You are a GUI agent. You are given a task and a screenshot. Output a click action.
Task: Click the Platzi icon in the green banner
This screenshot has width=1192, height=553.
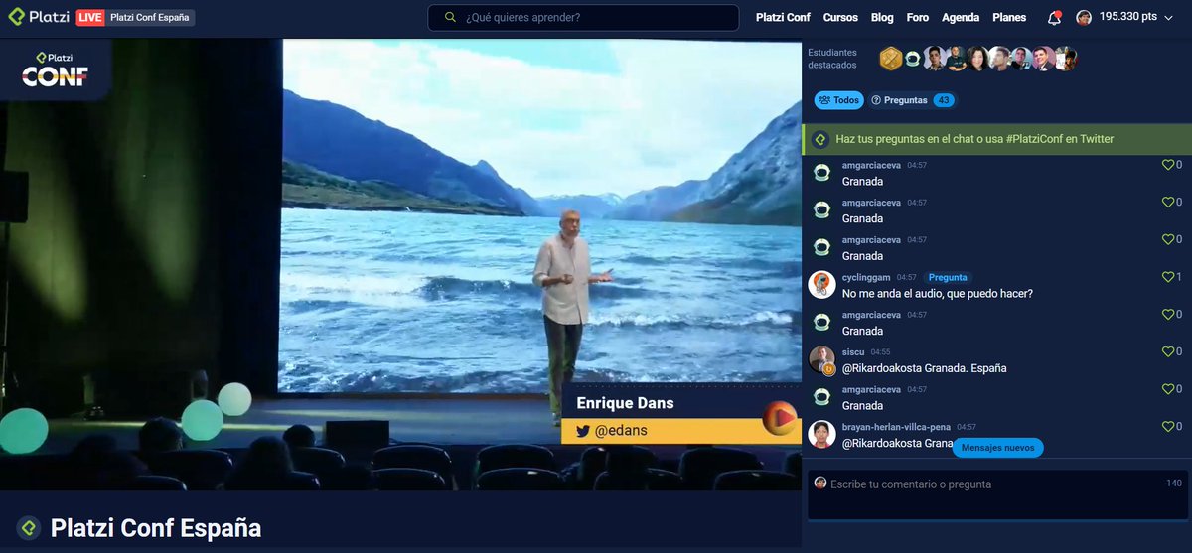click(820, 139)
